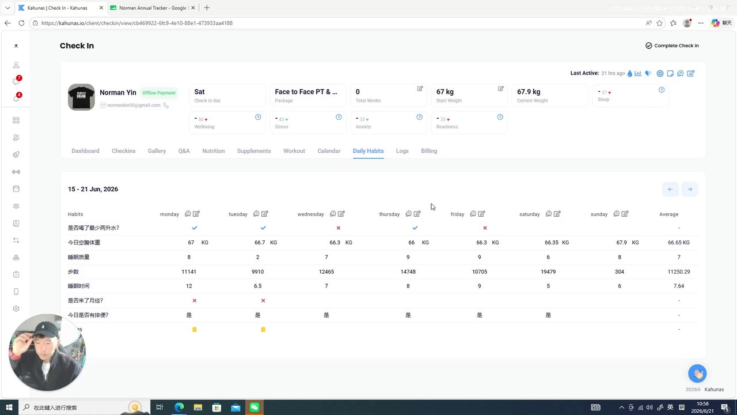This screenshot has width=737, height=415.
Task: Go to next week with right arrow
Action: (x=690, y=189)
